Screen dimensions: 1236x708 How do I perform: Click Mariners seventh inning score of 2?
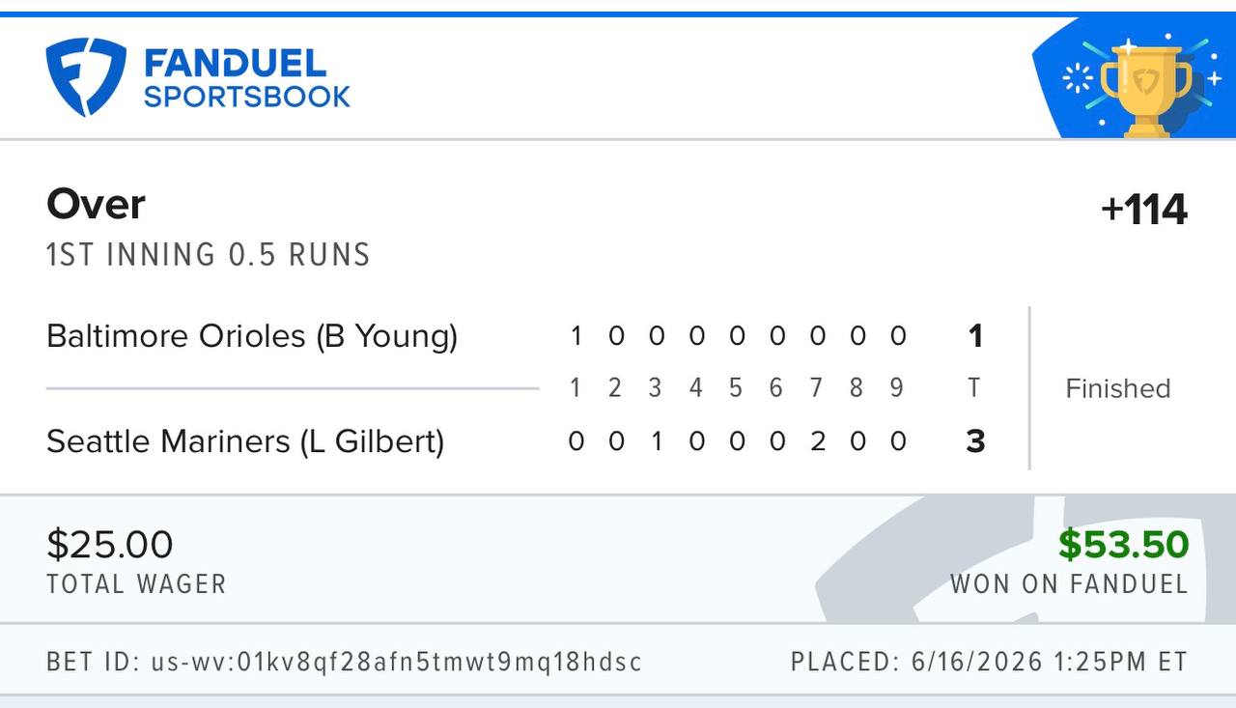(x=817, y=441)
